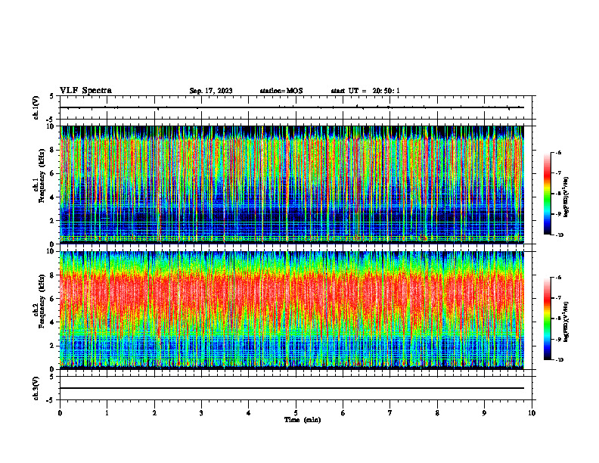
Task: Select ch.2 colorbar "log(PSD)(V²/Hz)" label
Action: click(566, 322)
